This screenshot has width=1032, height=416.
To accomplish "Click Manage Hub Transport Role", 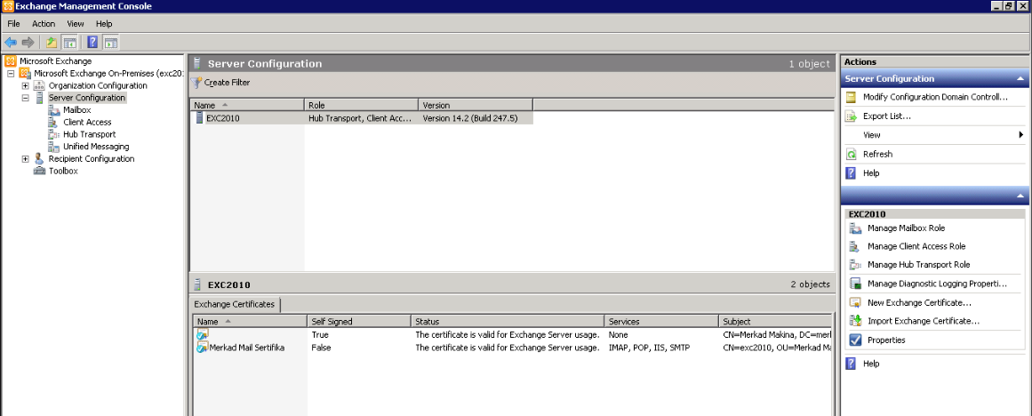I will tap(919, 265).
